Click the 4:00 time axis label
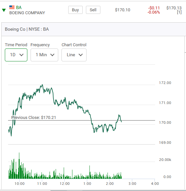This screenshot has height=191, width=186. (x=155, y=184)
